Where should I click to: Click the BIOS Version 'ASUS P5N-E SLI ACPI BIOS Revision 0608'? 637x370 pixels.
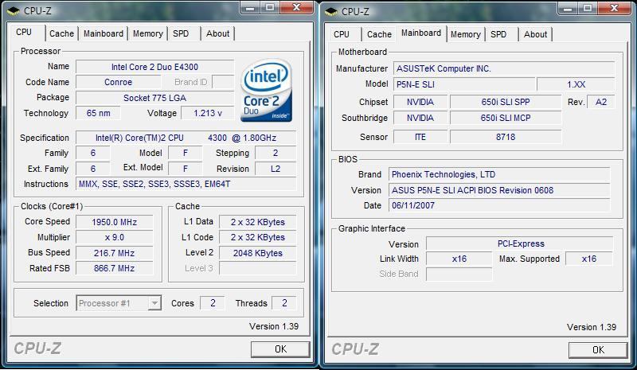coord(499,190)
